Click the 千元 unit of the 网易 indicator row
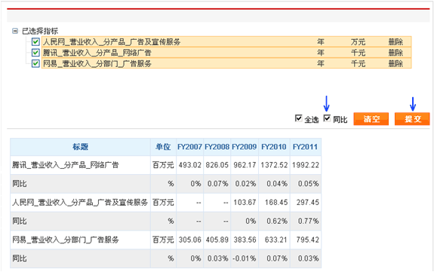This screenshot has height=272, width=434. coord(359,63)
